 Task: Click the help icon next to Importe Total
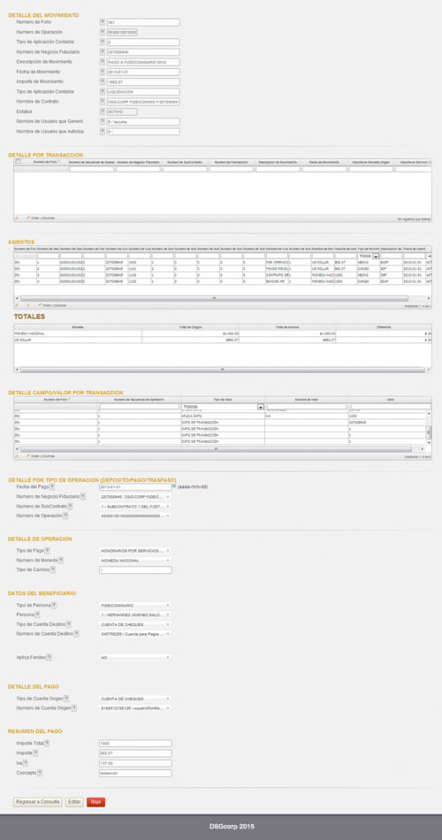pyautogui.click(x=47, y=743)
